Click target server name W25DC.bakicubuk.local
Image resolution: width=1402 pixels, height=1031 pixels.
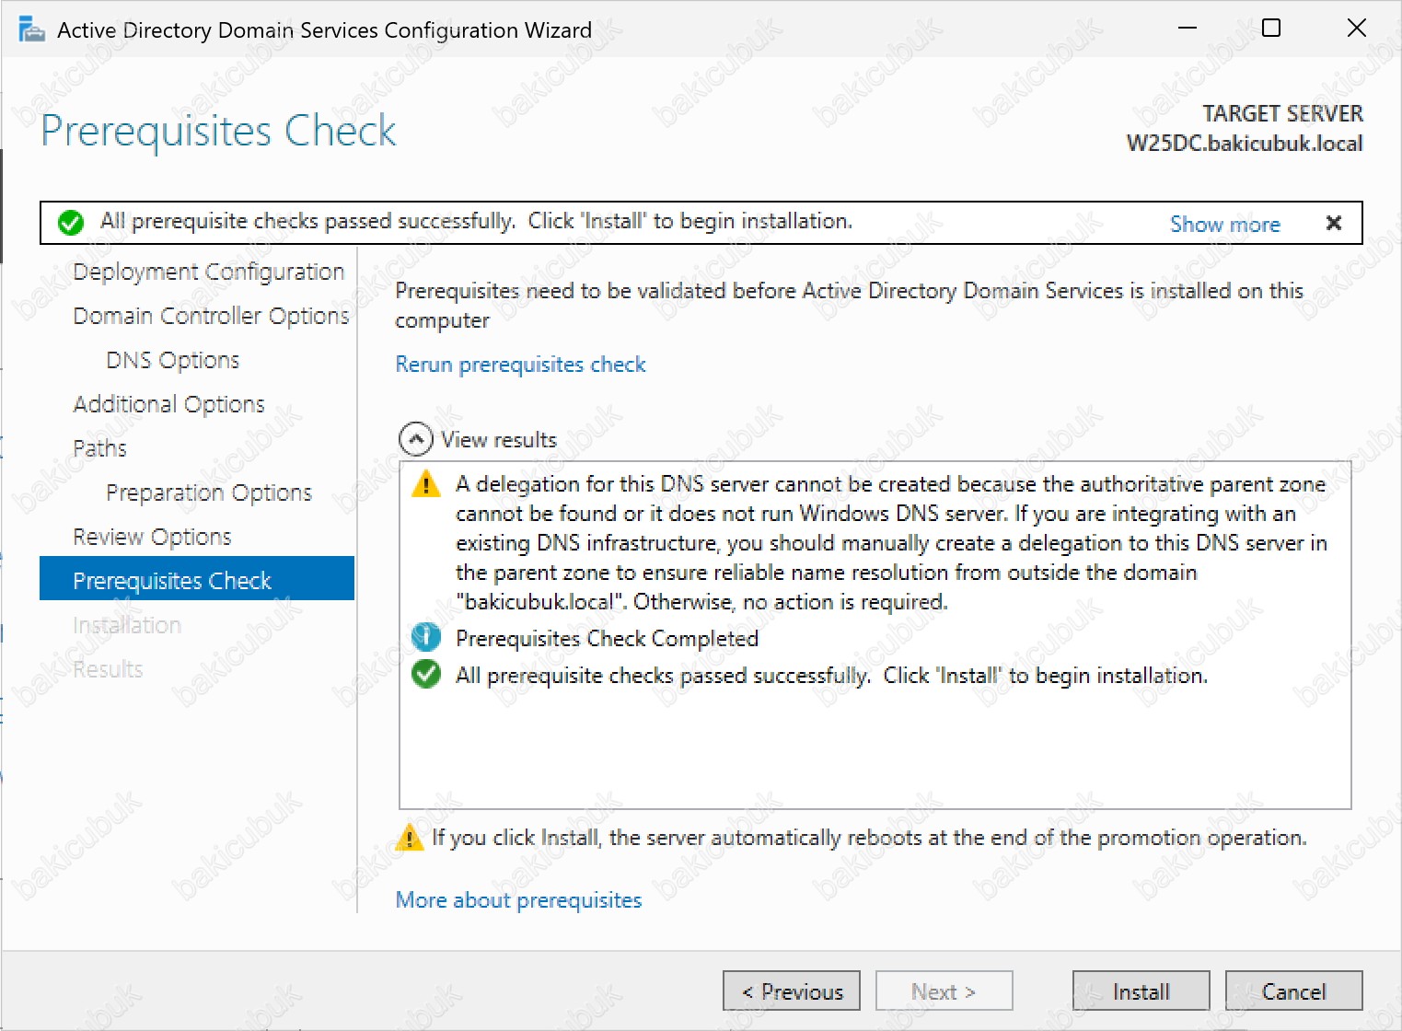1245,144
